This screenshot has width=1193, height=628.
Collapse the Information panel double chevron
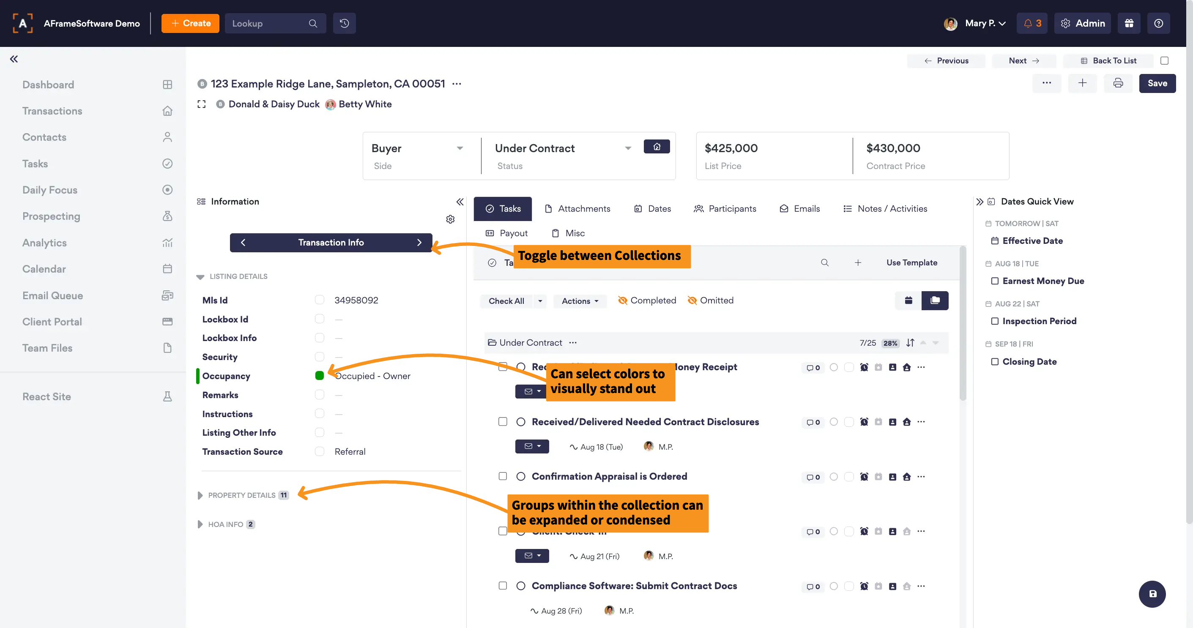(460, 202)
